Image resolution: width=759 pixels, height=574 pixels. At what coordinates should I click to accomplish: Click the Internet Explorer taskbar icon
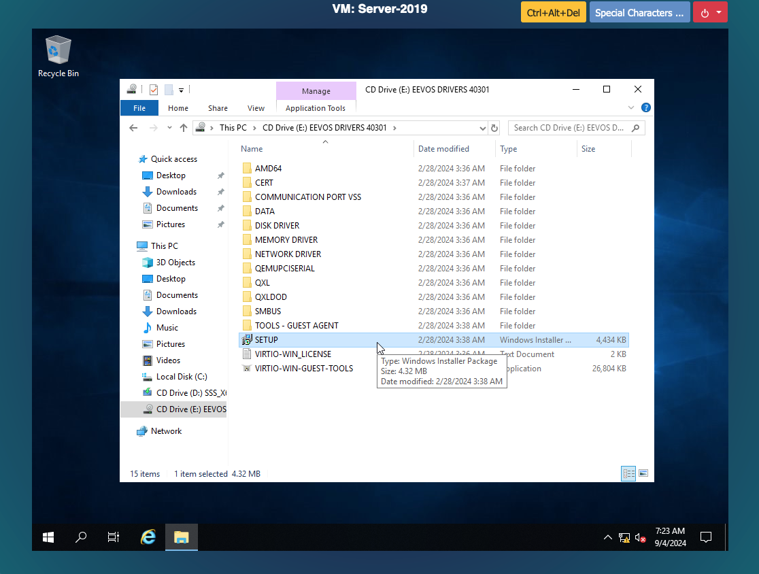148,537
